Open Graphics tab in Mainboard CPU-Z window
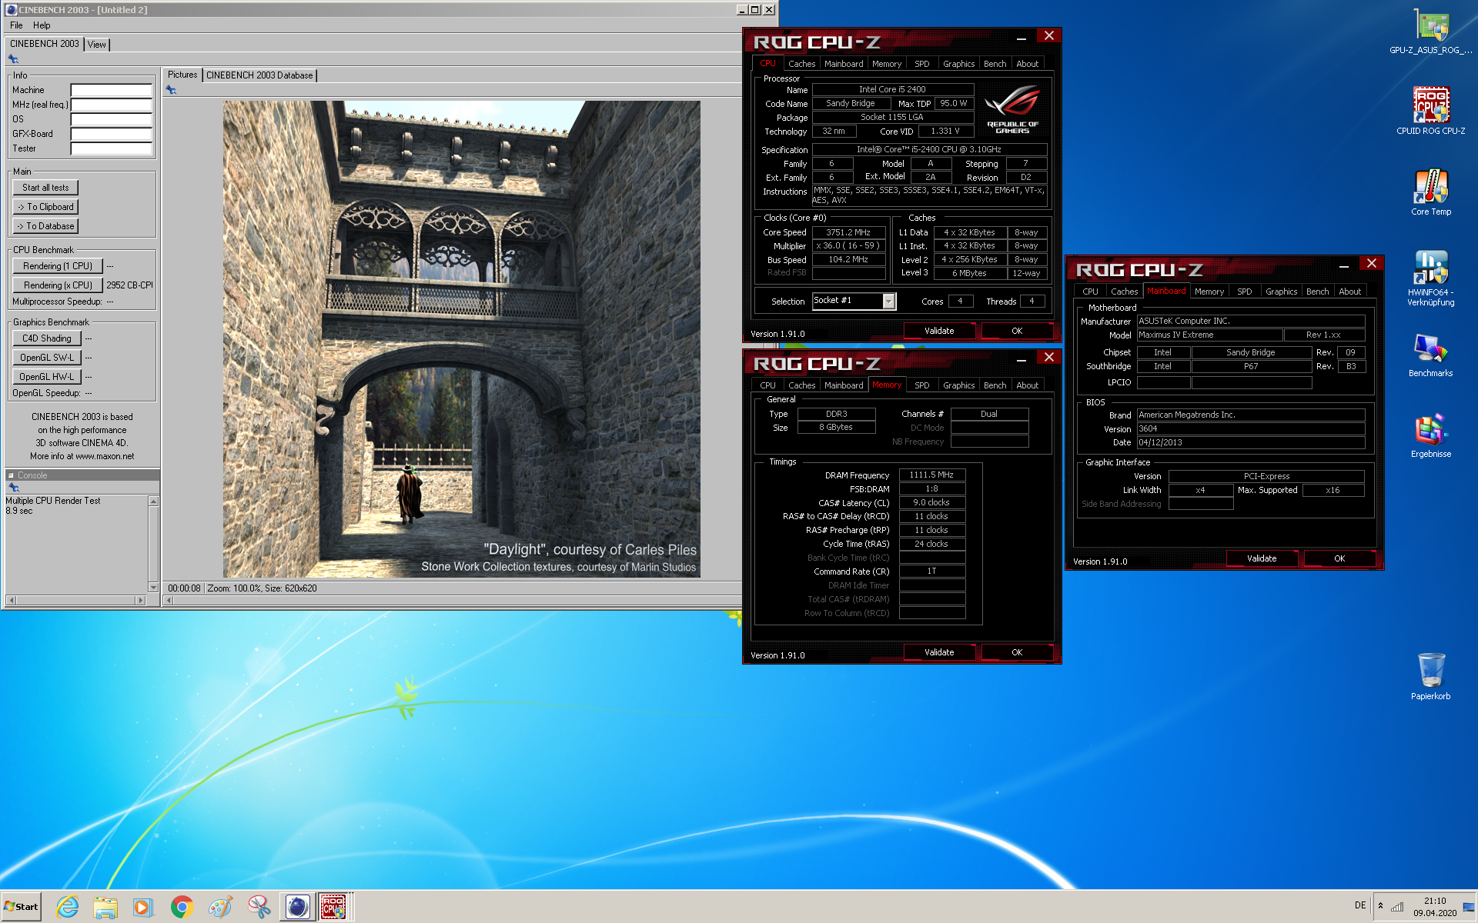 (1281, 292)
